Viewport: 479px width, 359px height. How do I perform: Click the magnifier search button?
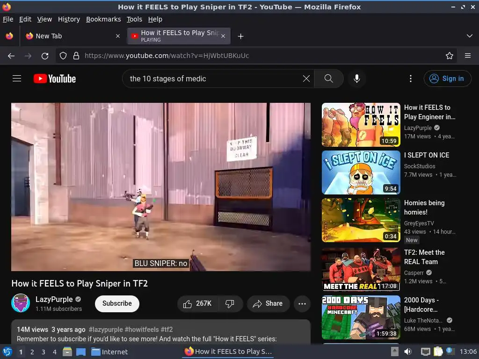point(329,79)
